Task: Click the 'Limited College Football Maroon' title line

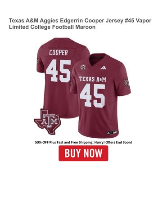Action: [52, 27]
